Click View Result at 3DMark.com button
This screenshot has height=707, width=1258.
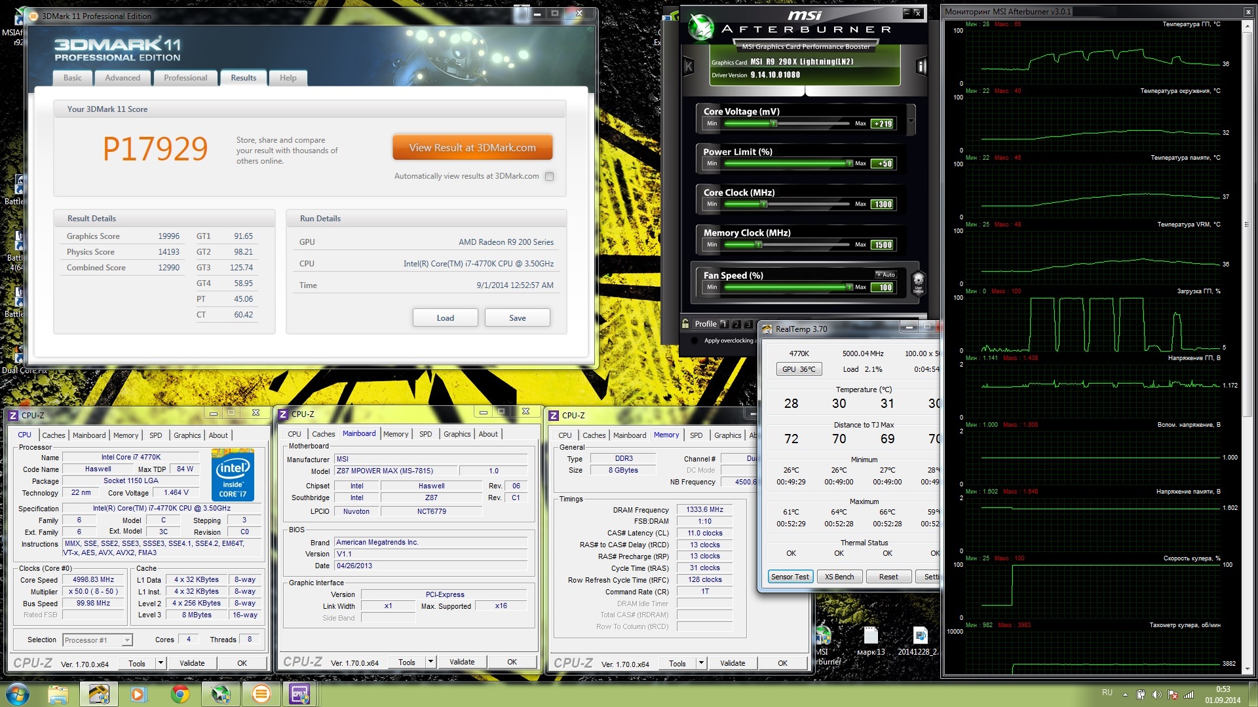point(472,147)
